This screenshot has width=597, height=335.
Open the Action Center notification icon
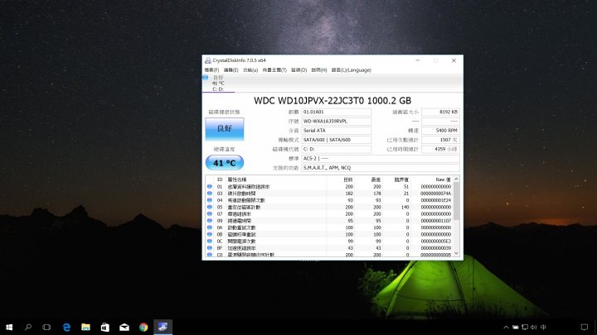pos(584,327)
